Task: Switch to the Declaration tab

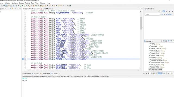Action: click(x=45, y=74)
